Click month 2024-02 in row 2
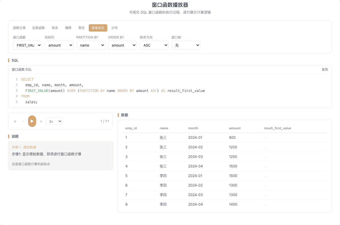The width and height of the screenshot is (340, 225). 195,147
